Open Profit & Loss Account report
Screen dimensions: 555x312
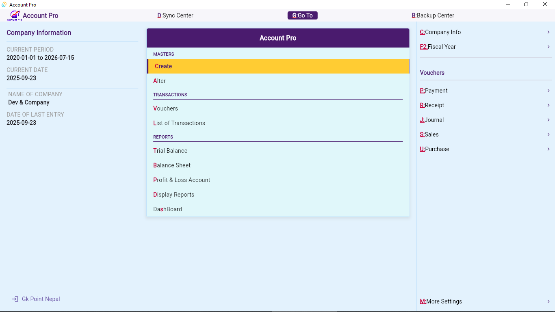[x=278, y=180]
